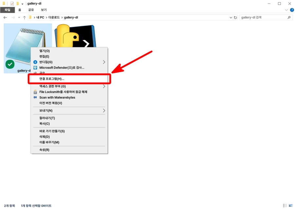Click '1개 항목 선택함 0바이트' status text
The width and height of the screenshot is (295, 209).
[36, 206]
